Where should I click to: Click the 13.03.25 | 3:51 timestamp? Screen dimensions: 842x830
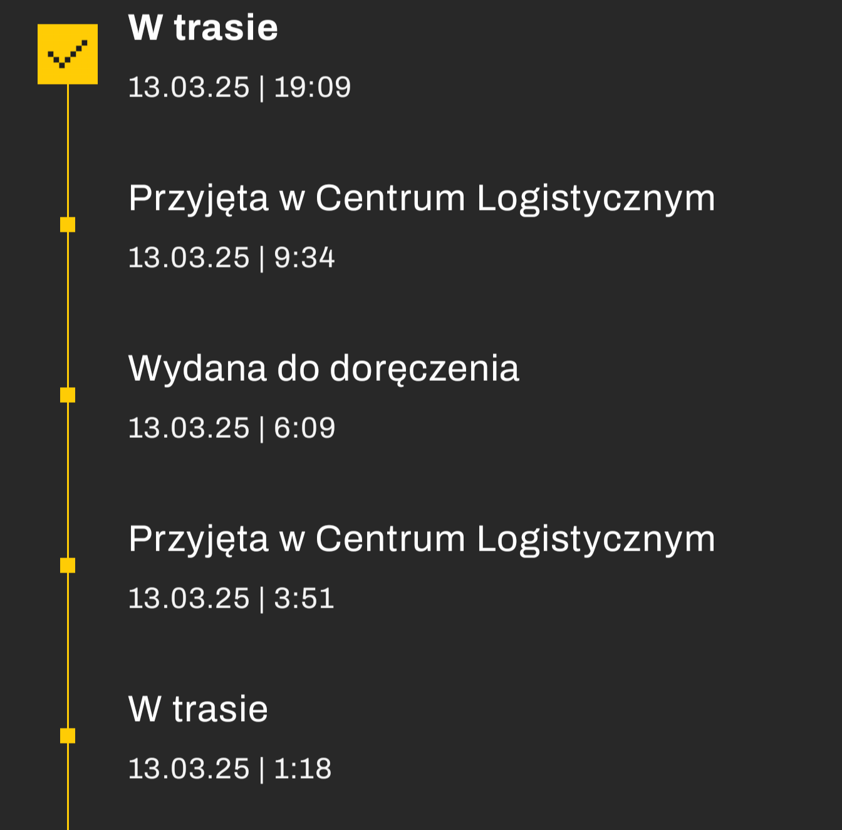[x=231, y=598]
